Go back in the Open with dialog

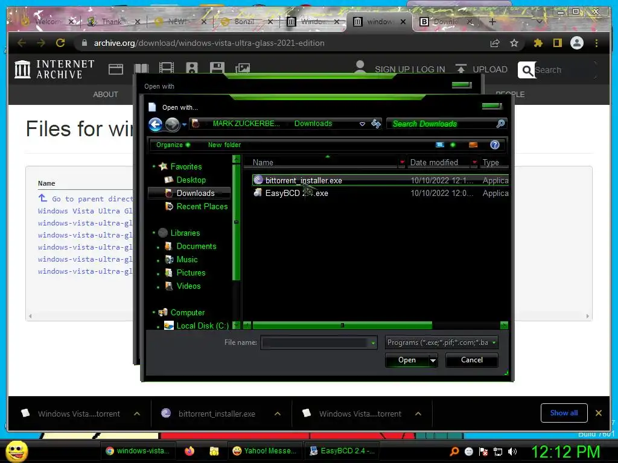tap(155, 124)
